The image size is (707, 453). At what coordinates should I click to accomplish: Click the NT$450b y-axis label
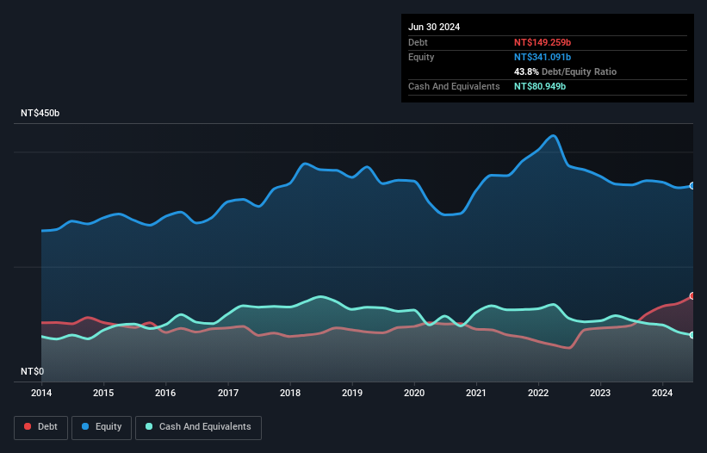pyautogui.click(x=40, y=113)
